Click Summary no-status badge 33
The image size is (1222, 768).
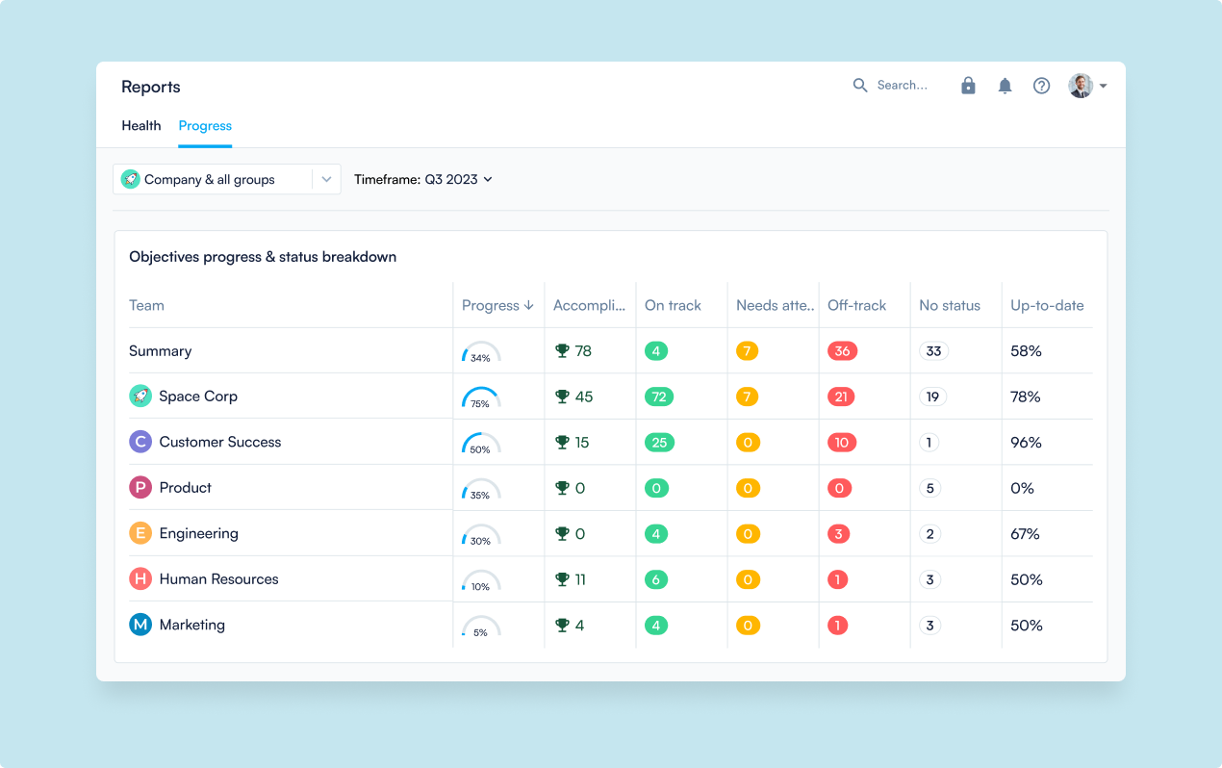pyautogui.click(x=933, y=351)
